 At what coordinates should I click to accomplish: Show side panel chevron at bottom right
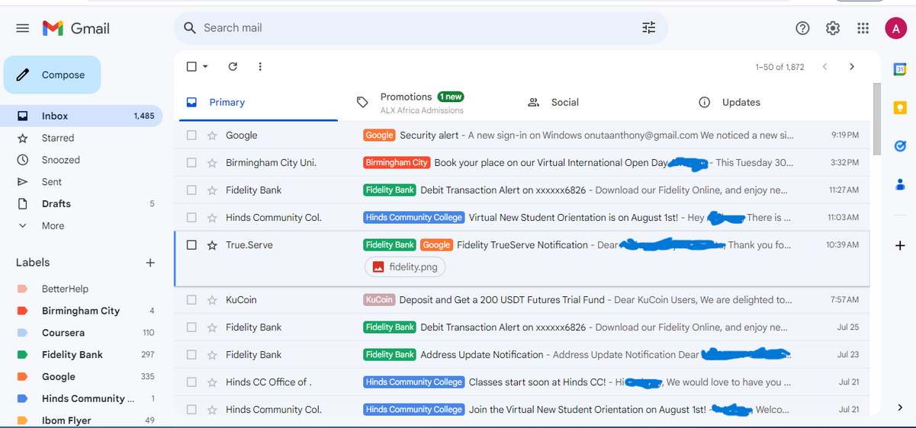[900, 408]
